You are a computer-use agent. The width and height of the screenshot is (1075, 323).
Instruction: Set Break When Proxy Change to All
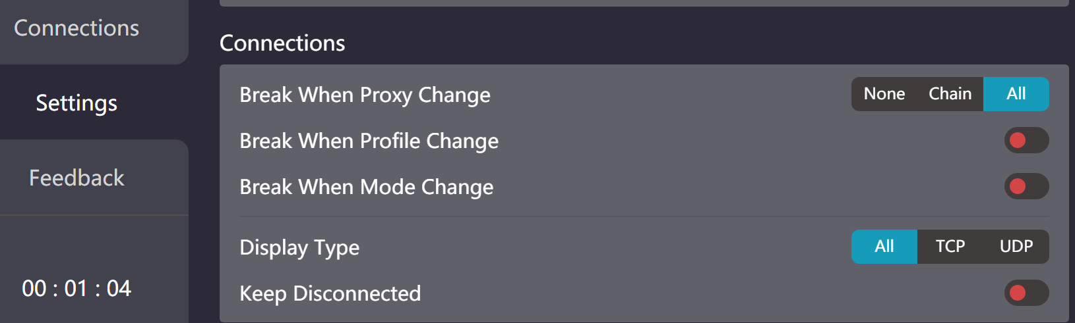click(x=1016, y=94)
